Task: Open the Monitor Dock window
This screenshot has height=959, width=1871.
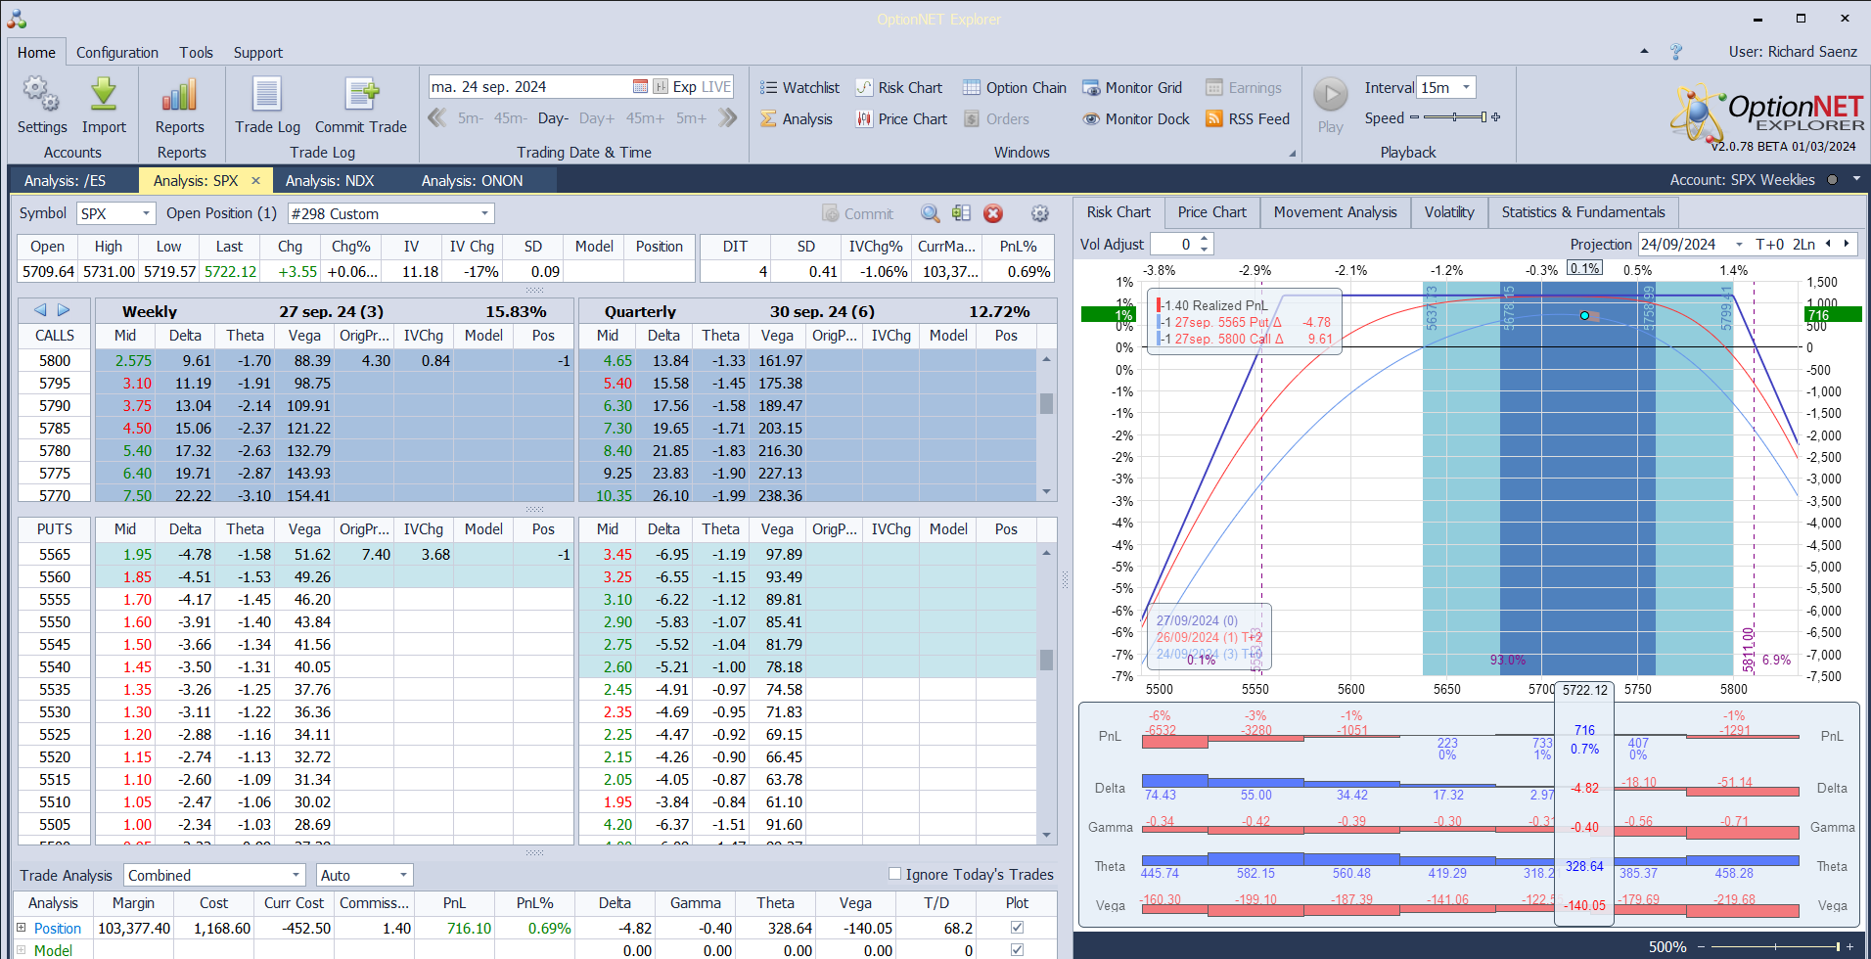Action: click(x=1136, y=119)
